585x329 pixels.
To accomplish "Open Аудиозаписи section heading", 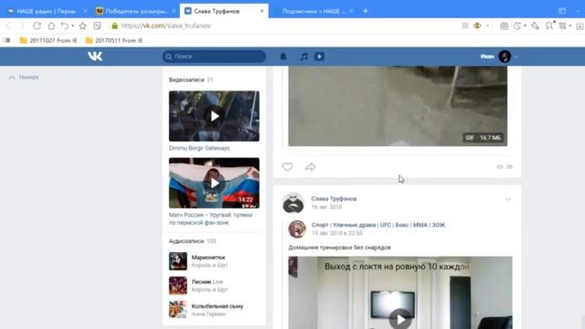I will pos(186,241).
